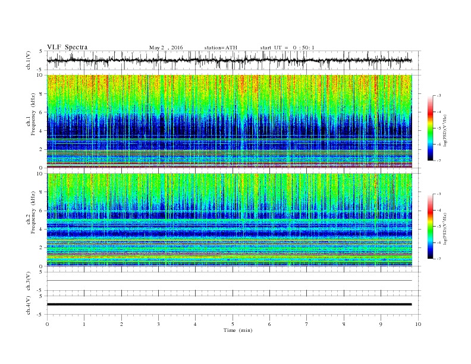Click time axis tick label "2"

click(x=121, y=324)
